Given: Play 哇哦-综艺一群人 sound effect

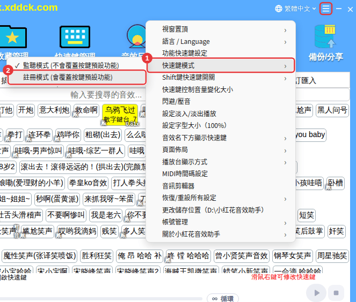Looking at the screenshot, I should click(96, 151).
